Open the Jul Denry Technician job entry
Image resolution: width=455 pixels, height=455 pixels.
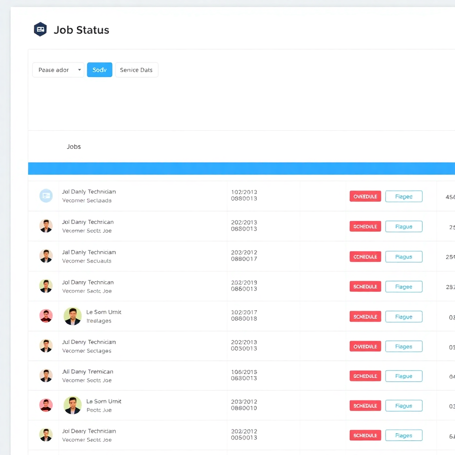tap(89, 342)
